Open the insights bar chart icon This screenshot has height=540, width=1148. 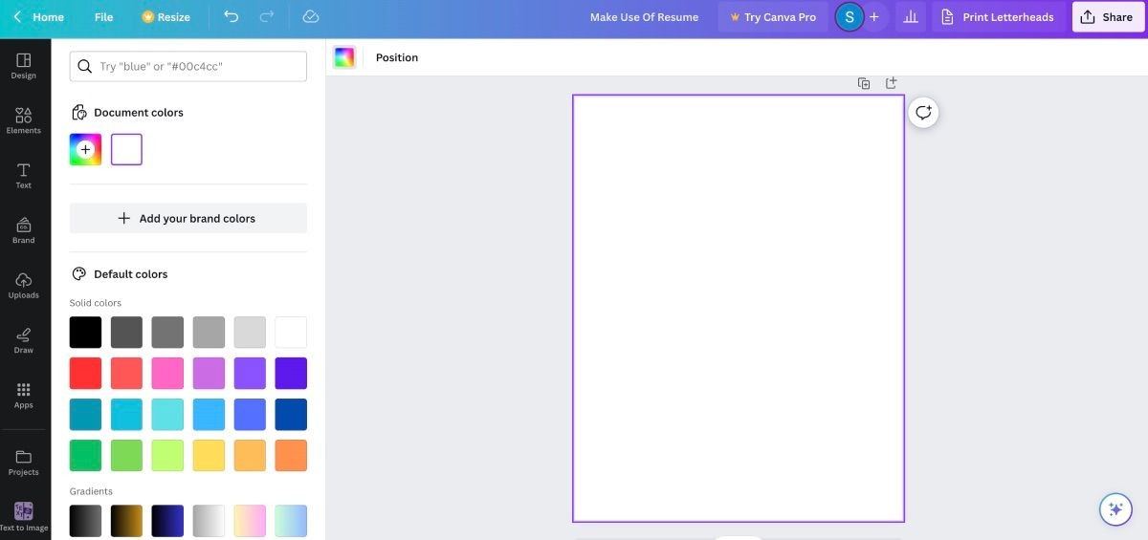pos(911,17)
